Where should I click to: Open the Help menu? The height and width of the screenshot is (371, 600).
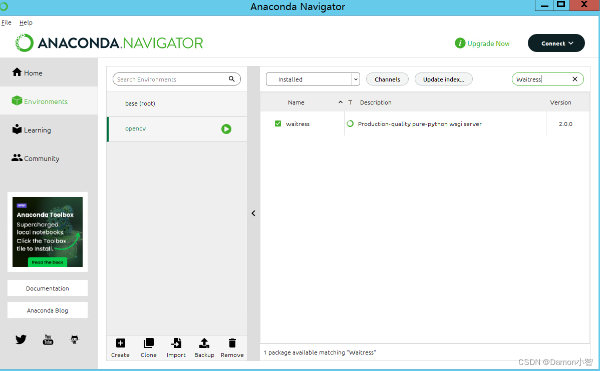pos(26,22)
